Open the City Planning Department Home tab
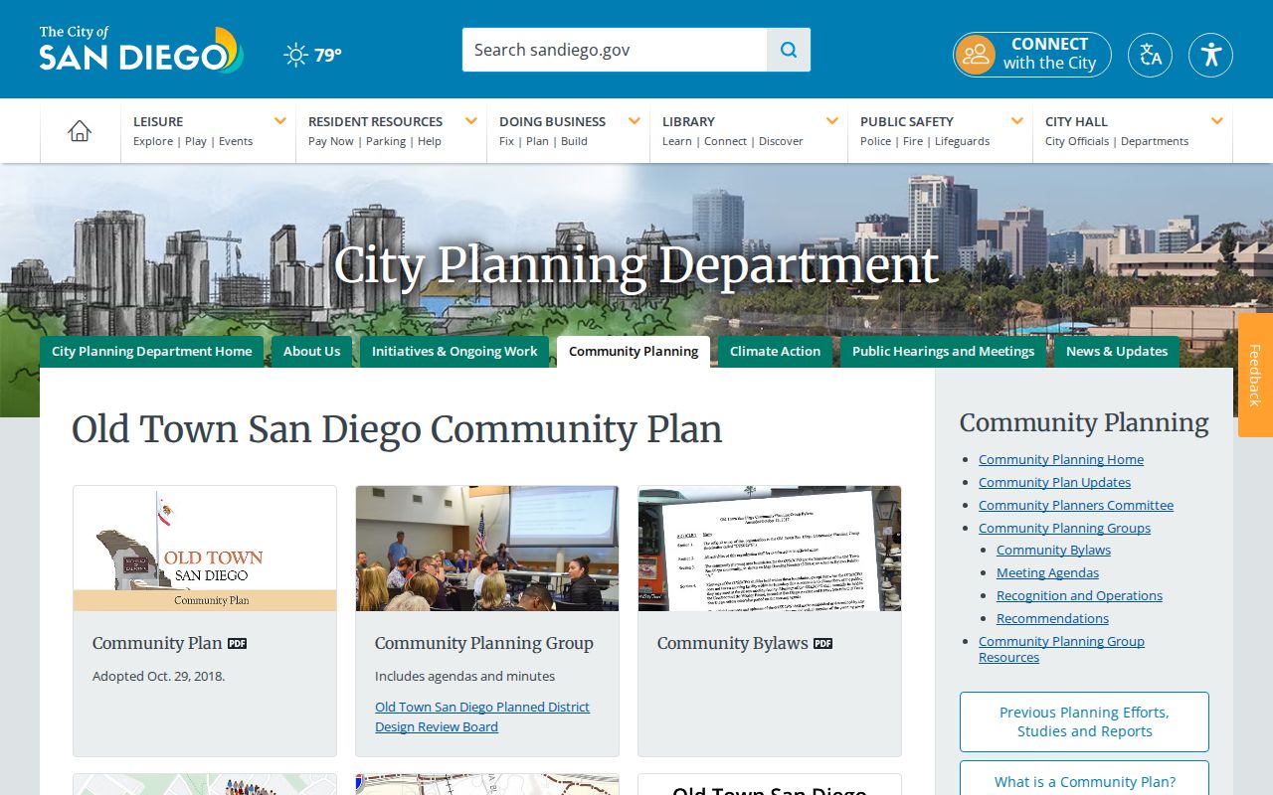Screen dimensions: 1273x795 click(152, 352)
